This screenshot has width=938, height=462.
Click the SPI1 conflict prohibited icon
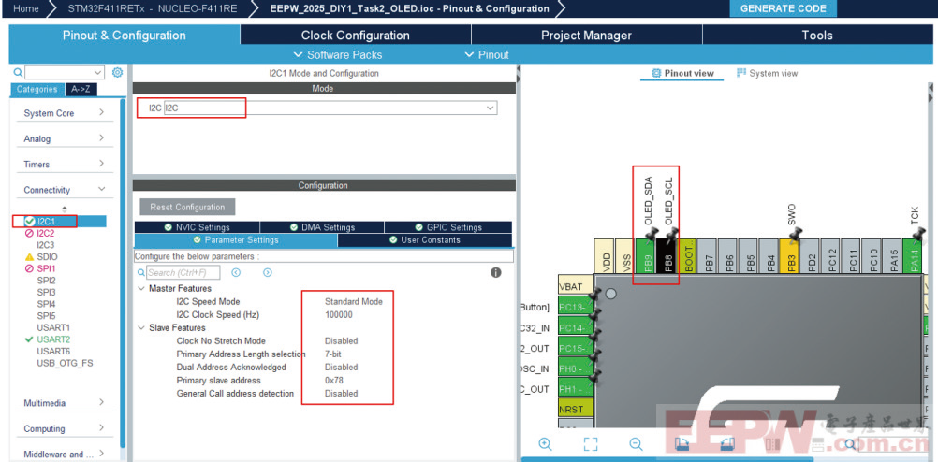point(29,268)
